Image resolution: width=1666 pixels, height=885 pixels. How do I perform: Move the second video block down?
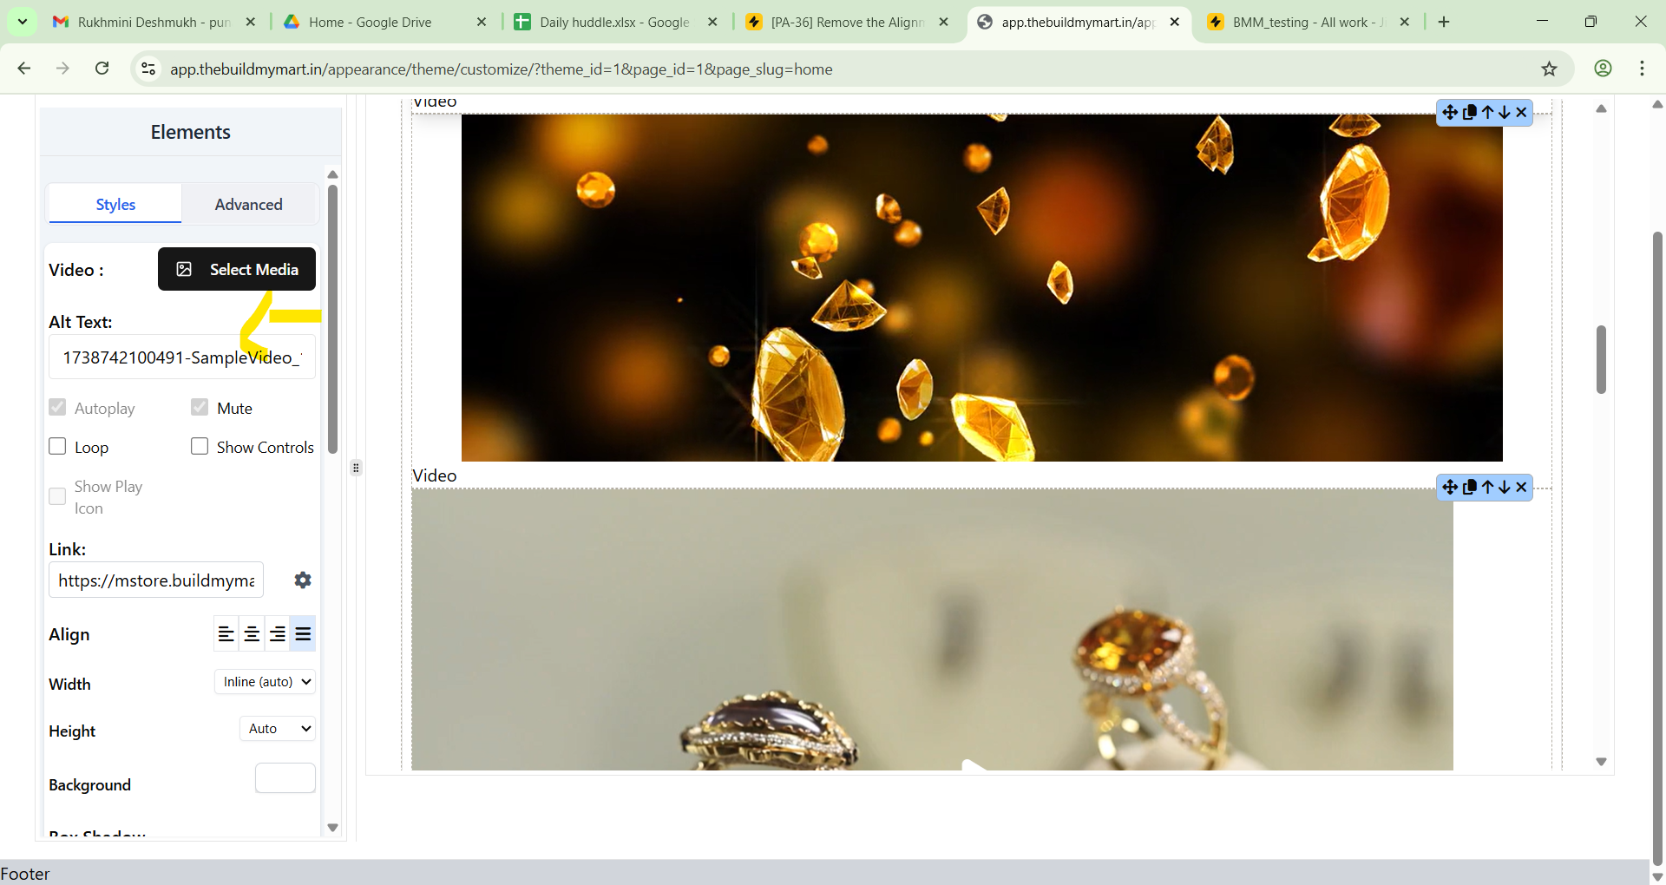[1505, 487]
